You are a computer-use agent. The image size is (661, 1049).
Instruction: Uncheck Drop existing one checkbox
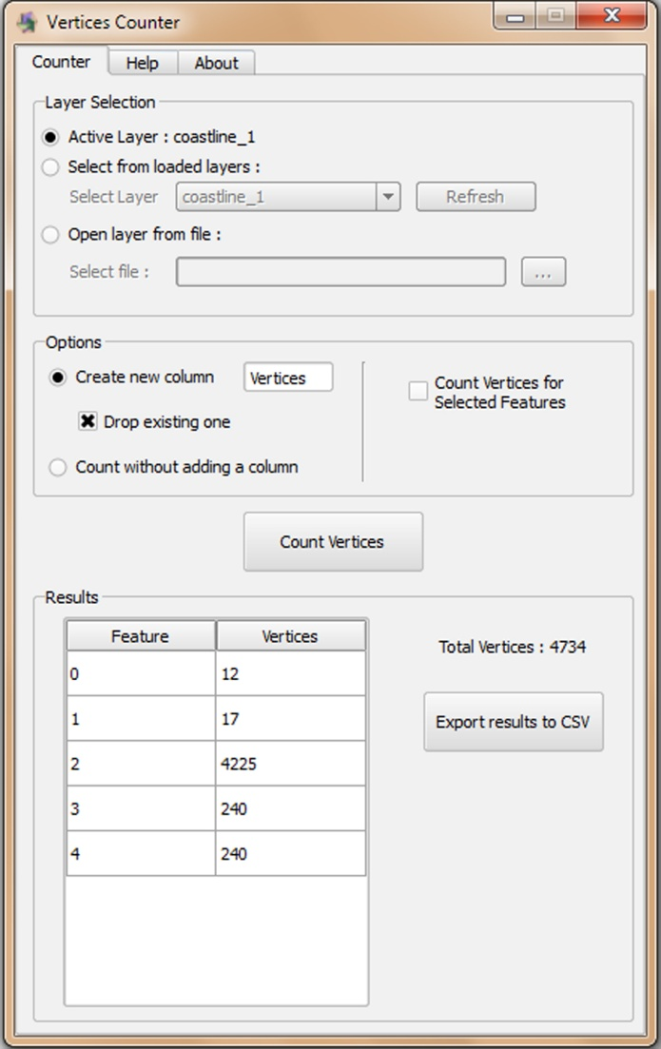[87, 421]
